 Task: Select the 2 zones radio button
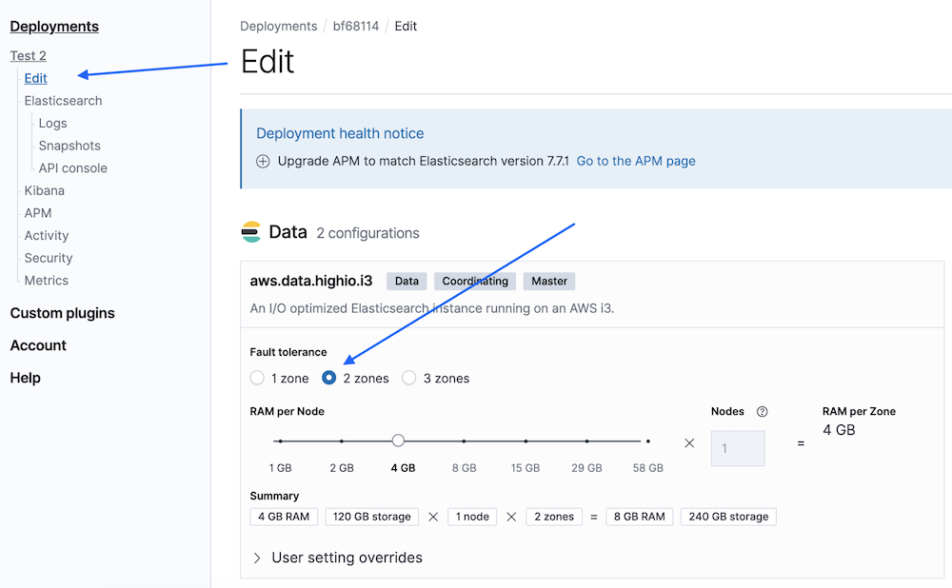point(328,378)
